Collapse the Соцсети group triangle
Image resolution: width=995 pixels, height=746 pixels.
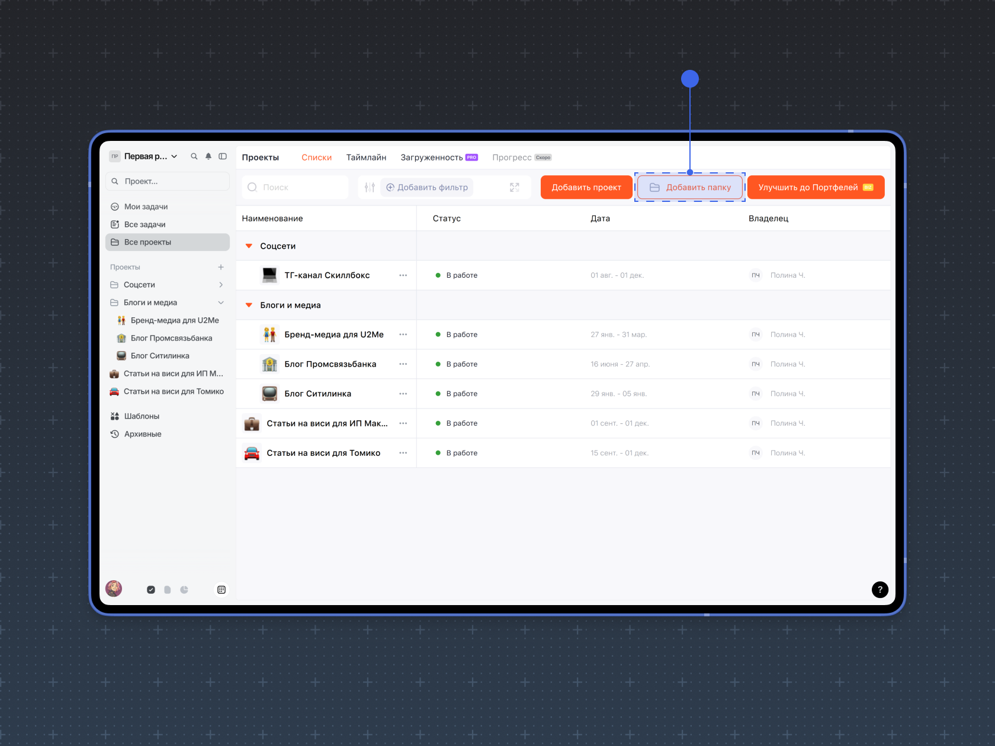[x=249, y=246]
